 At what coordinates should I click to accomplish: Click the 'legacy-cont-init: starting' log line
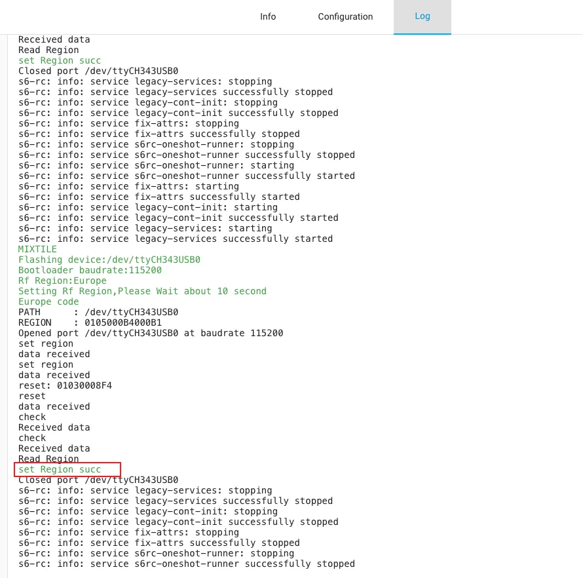(148, 207)
